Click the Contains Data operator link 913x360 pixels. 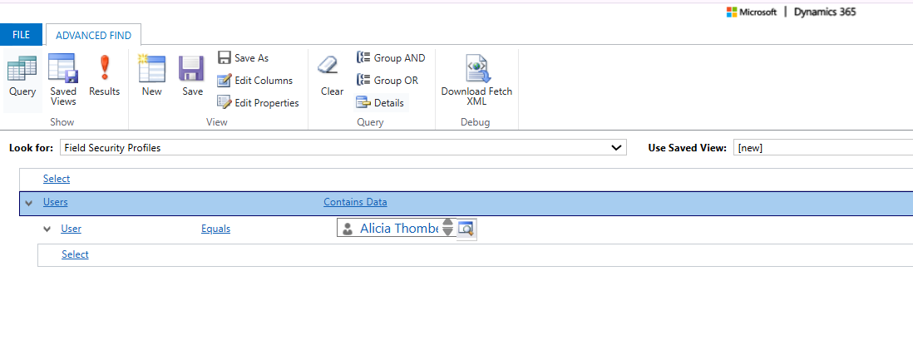point(355,202)
